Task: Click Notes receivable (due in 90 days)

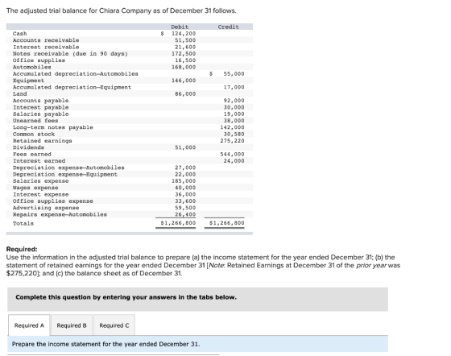Action: [x=70, y=54]
